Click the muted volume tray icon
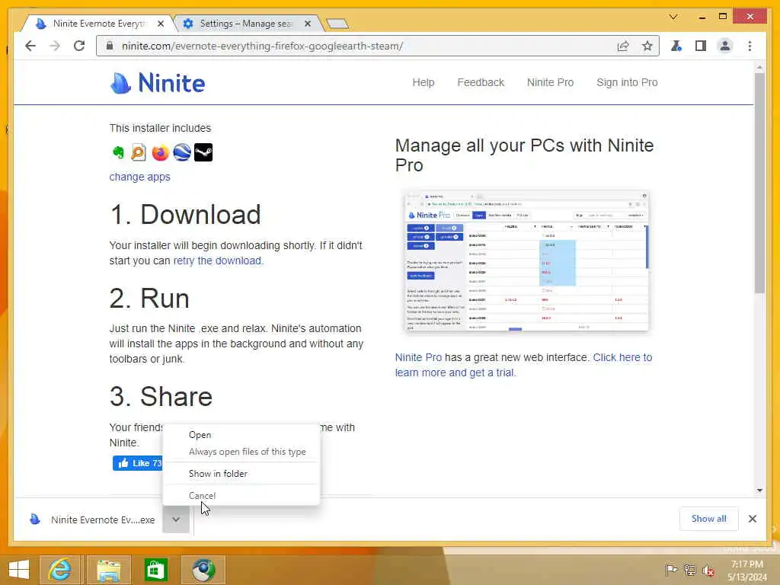Viewport: 780px width, 585px height. click(x=708, y=570)
